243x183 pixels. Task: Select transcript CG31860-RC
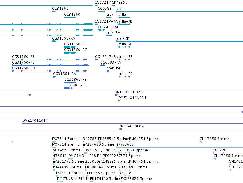click(75, 50)
